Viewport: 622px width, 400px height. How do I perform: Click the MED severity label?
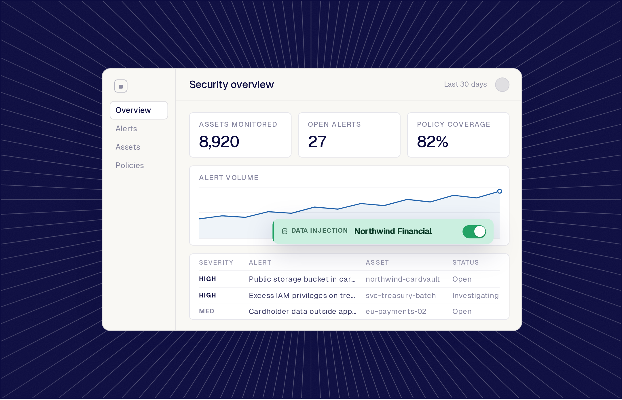[206, 311]
